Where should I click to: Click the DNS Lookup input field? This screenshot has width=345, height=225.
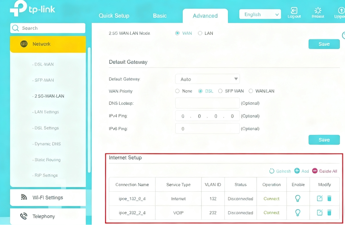(x=207, y=103)
